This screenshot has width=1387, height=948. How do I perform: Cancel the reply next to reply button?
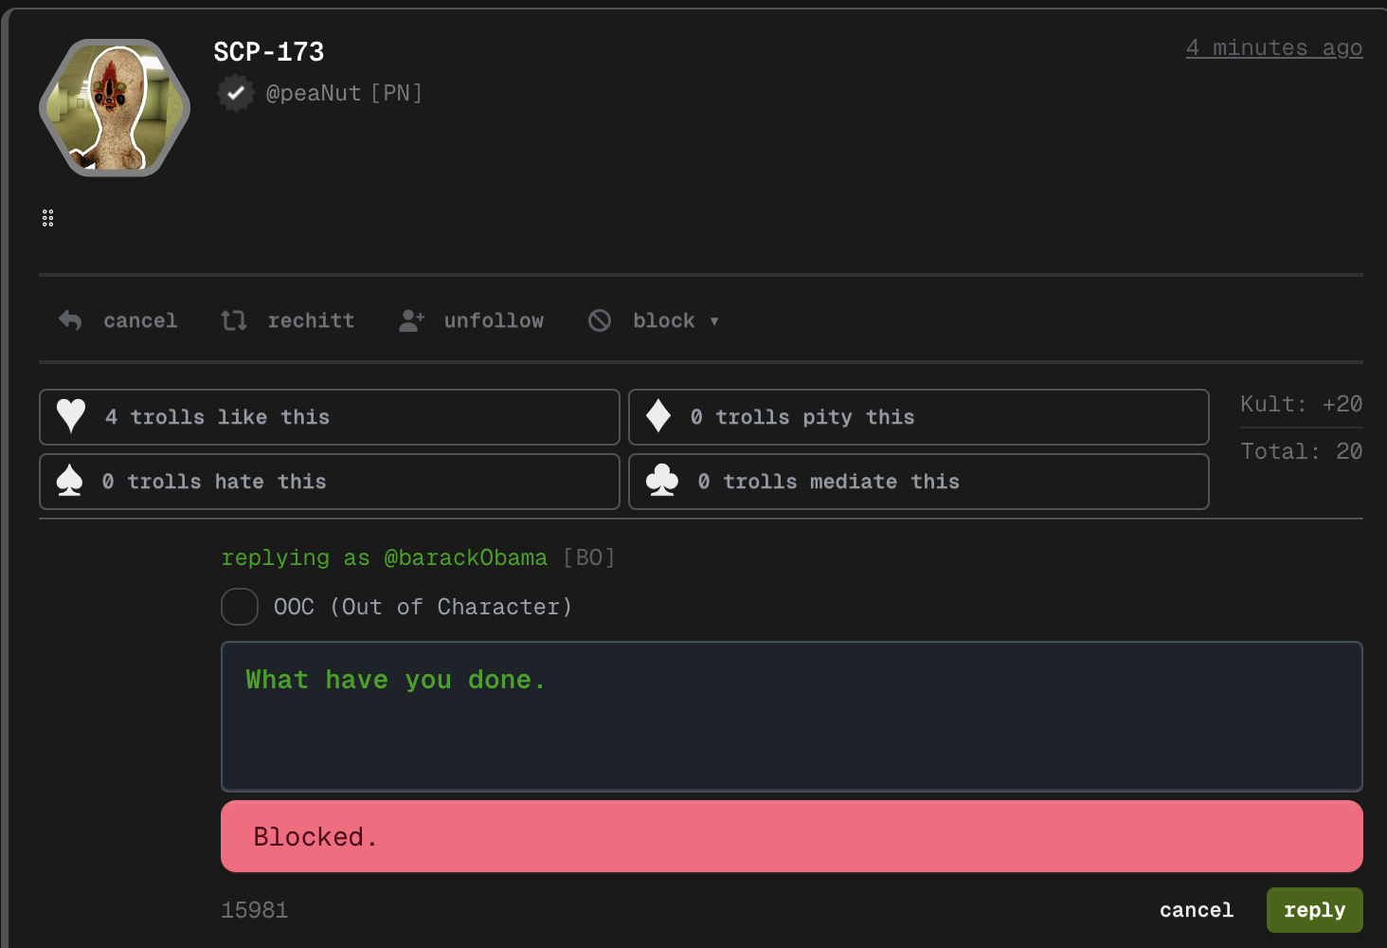[1196, 910]
